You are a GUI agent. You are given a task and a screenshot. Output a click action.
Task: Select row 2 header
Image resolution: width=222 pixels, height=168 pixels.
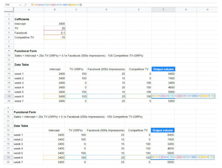tap(9, 19)
